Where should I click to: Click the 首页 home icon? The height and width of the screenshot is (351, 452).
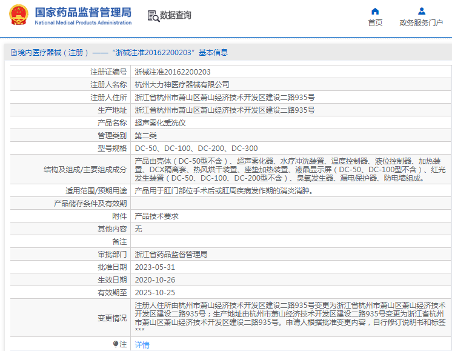tap(375, 12)
